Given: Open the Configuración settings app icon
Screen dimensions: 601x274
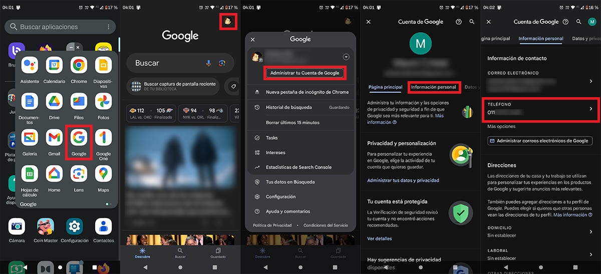Looking at the screenshot, I should pyautogui.click(x=75, y=227).
